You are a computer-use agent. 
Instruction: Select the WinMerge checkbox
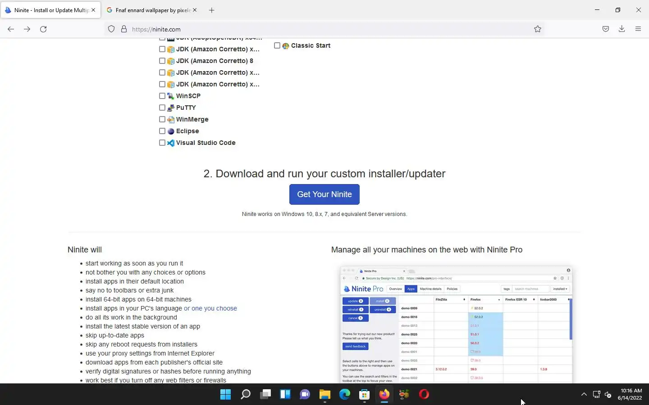[162, 119]
